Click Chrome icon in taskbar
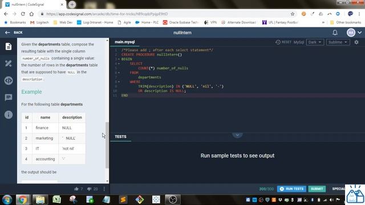 pyautogui.click(x=23, y=200)
